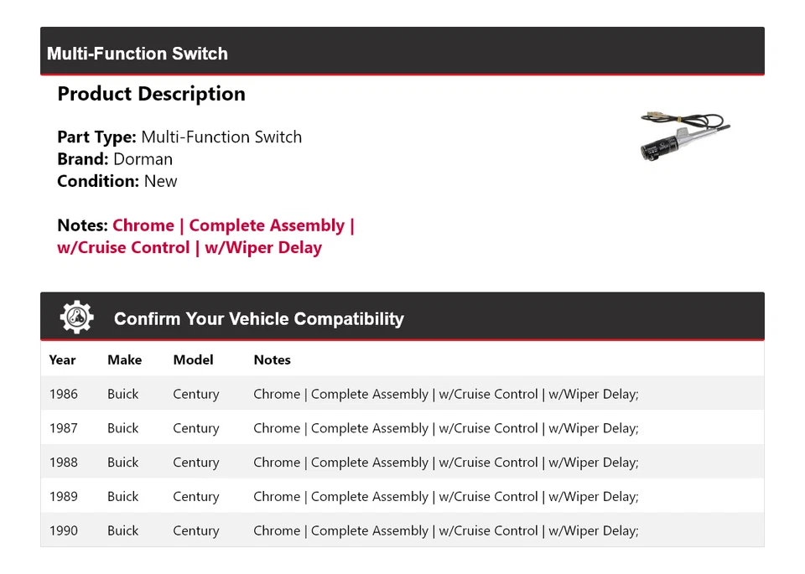
Task: Click the Model column header
Action: 193,360
